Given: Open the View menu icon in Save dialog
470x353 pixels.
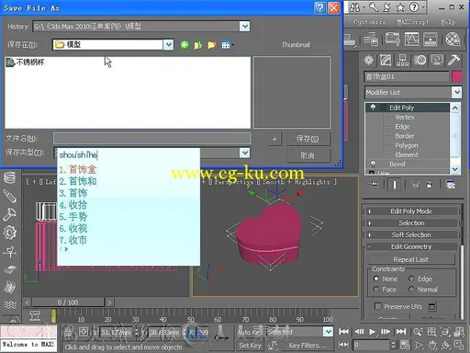Looking at the screenshot, I should coord(227,45).
